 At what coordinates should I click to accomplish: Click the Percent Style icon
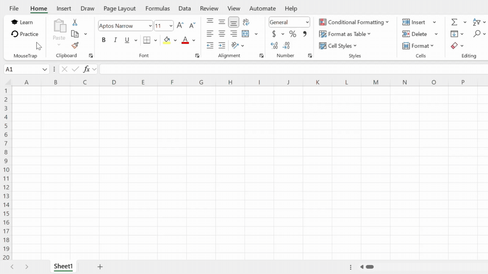[x=293, y=34]
